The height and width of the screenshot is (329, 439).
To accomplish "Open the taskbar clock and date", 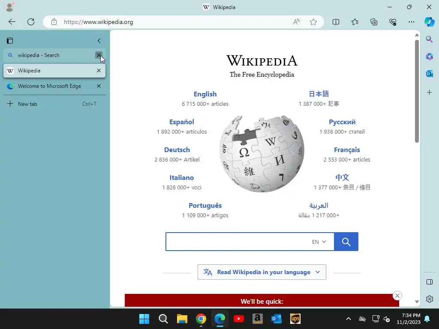I will tap(409, 319).
